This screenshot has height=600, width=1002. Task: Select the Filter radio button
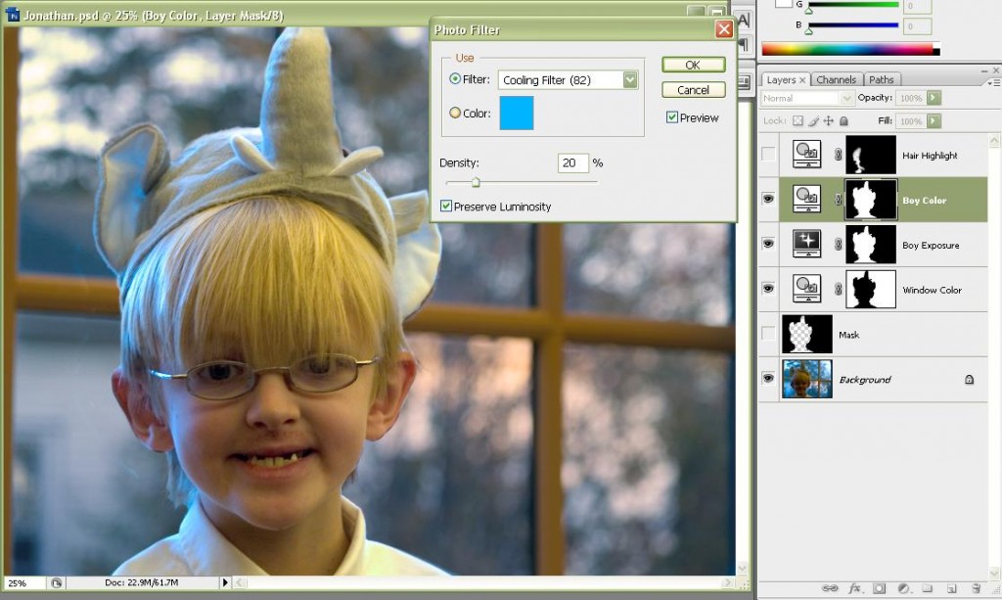coord(455,78)
